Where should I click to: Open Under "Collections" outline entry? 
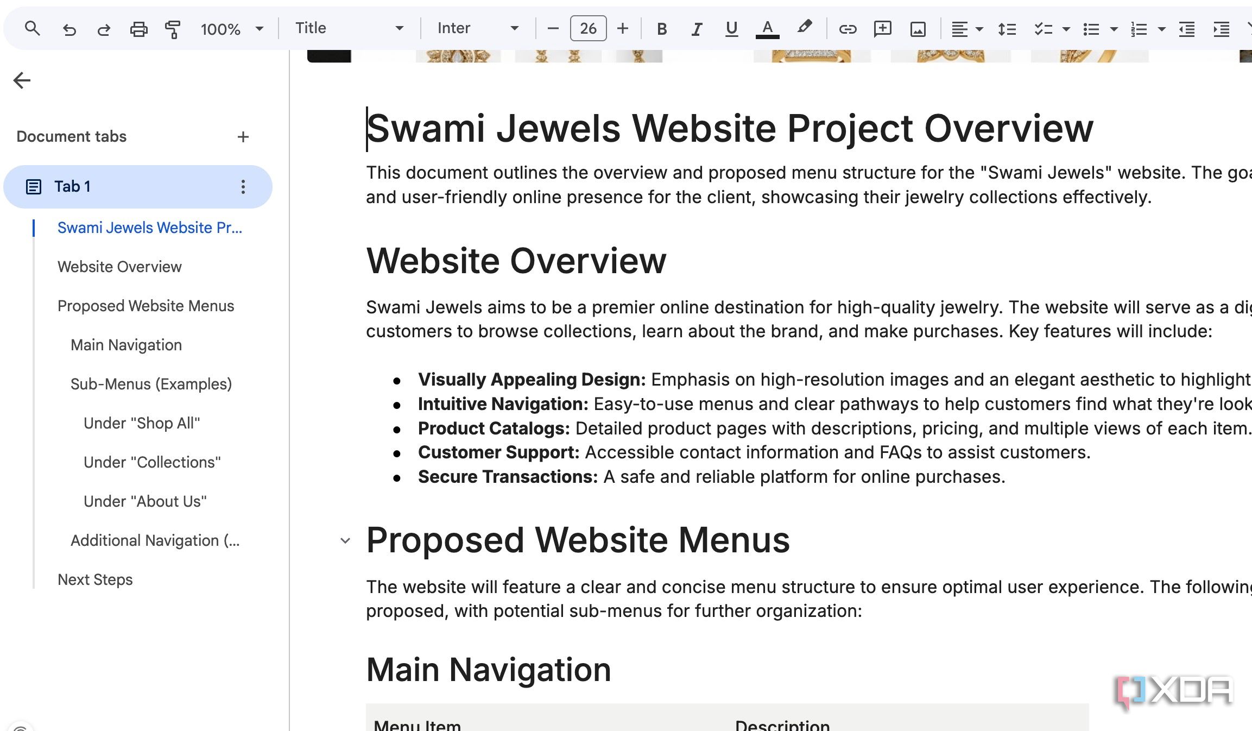click(x=152, y=462)
